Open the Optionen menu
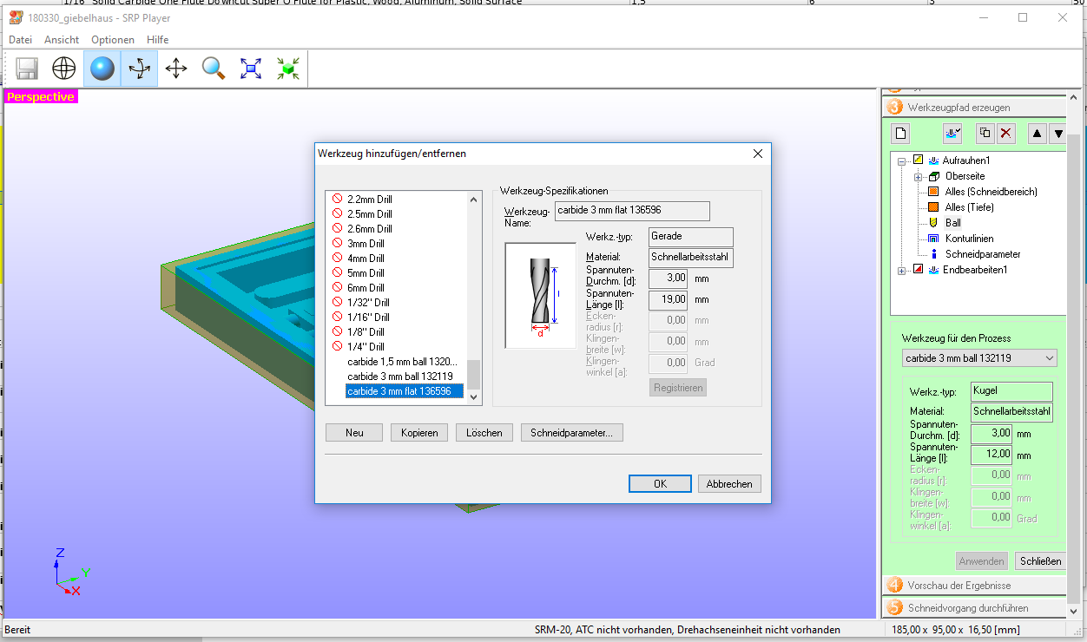This screenshot has width=1087, height=642. point(113,40)
